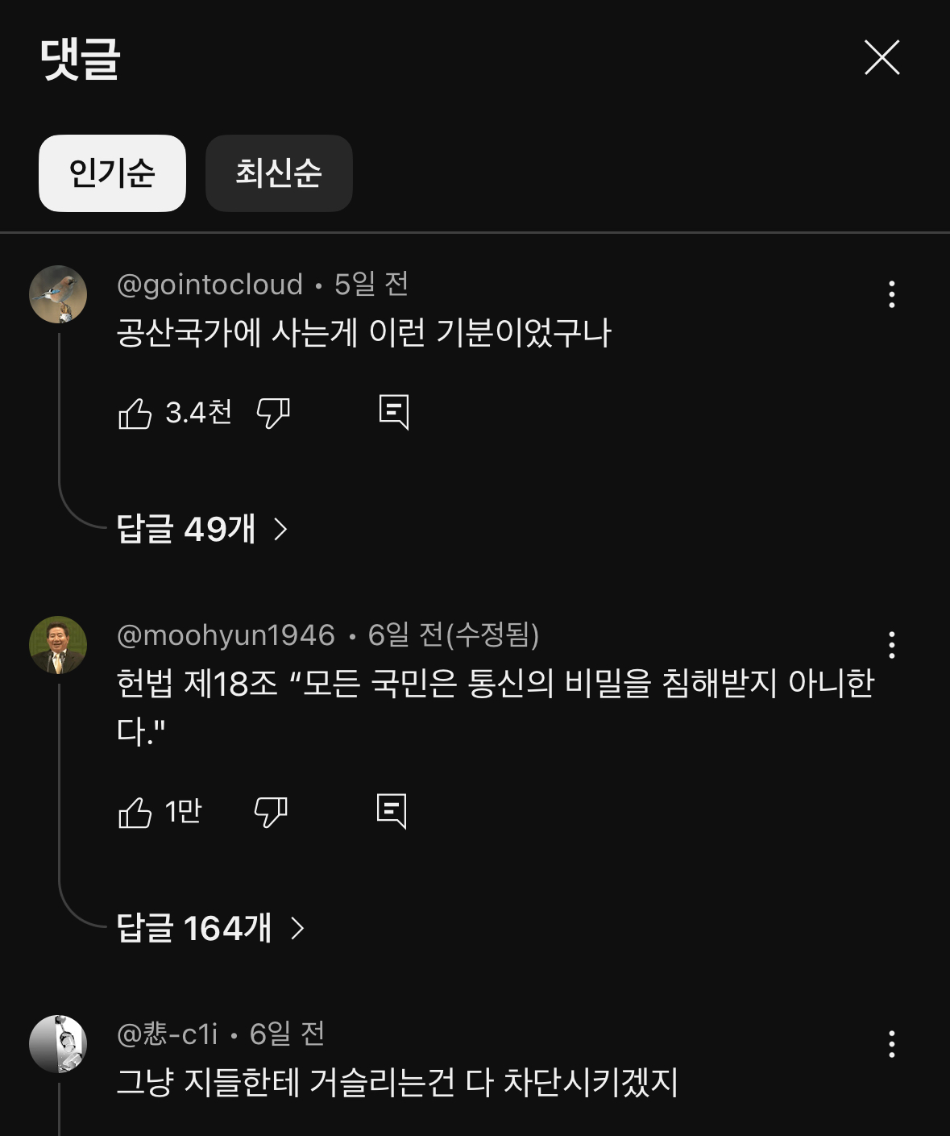
Task: Open @gointocloud profile avatar
Action: (58, 294)
